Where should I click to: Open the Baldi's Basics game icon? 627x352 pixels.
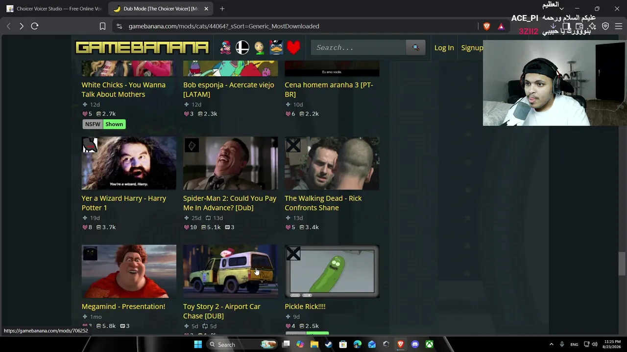pyautogui.click(x=259, y=47)
